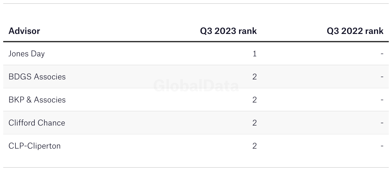Click BDGS Associes' Q3 2023 rank value
The image size is (392, 171).
254,77
